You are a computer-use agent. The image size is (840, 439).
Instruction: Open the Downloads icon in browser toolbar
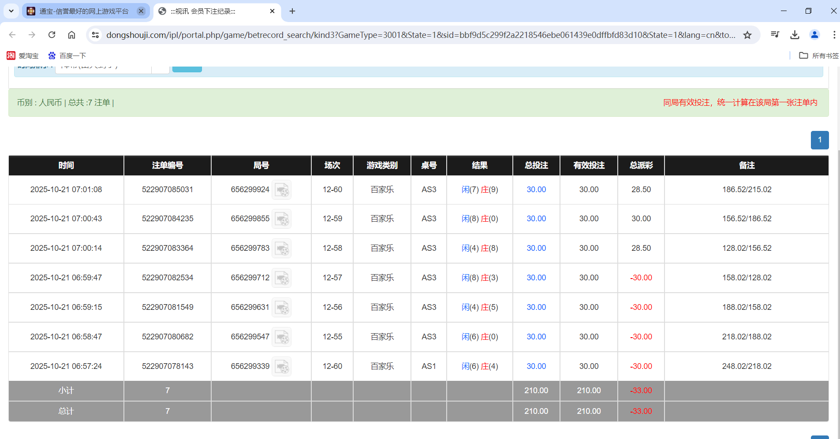point(795,35)
